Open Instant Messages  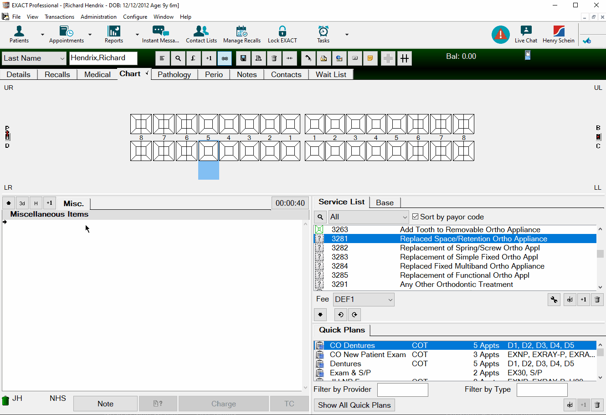tap(160, 34)
